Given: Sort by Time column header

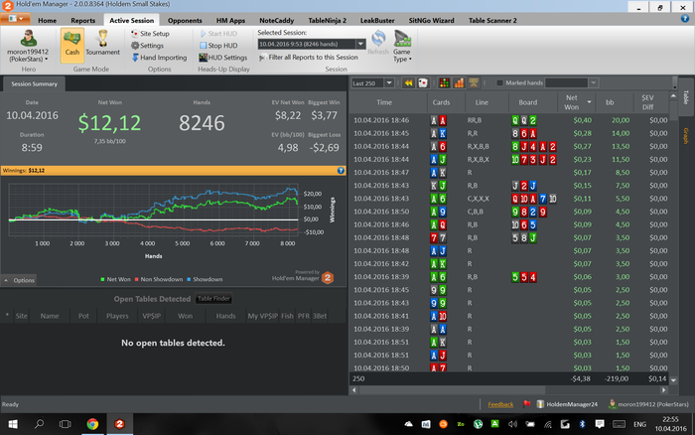Looking at the screenshot, I should point(384,102).
